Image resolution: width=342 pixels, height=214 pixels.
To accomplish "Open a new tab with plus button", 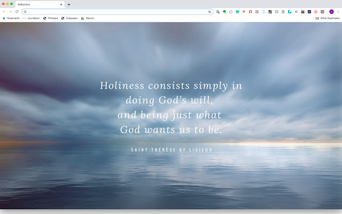I will pyautogui.click(x=69, y=4).
